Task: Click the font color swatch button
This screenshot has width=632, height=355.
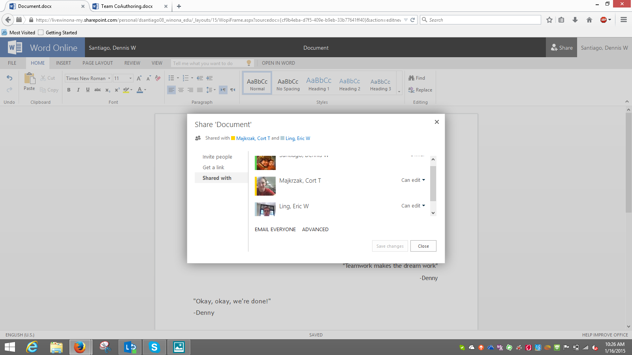Action: point(139,90)
